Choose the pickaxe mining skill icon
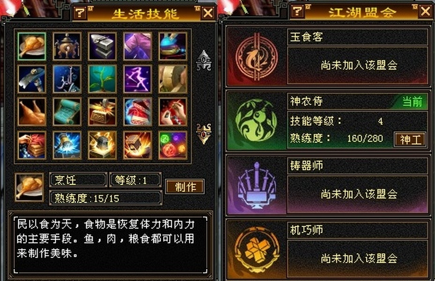The height and width of the screenshot is (281, 435). tap(31, 79)
